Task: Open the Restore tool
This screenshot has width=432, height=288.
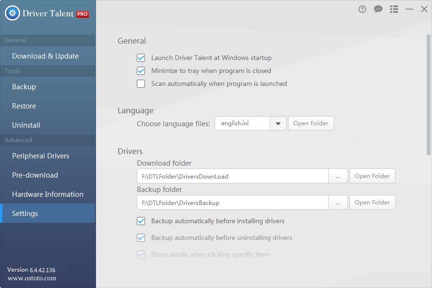Action: [x=48, y=106]
